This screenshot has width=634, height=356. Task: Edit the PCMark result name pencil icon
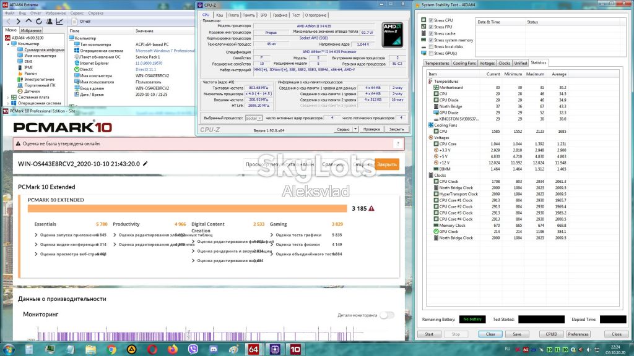point(145,163)
